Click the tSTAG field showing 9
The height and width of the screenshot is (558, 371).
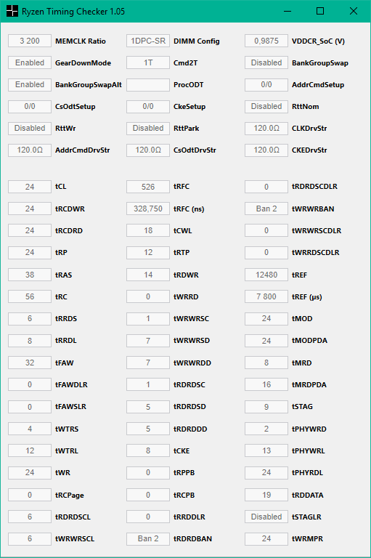click(x=266, y=406)
